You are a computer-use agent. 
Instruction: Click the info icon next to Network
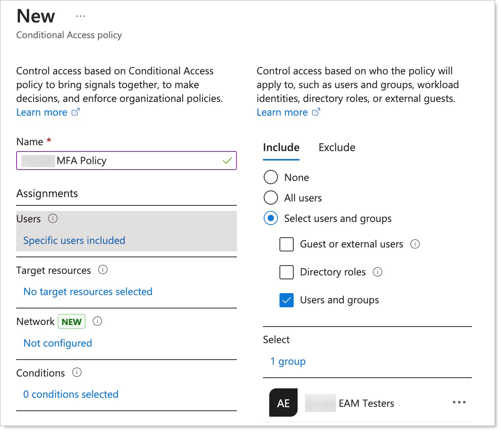pos(97,321)
